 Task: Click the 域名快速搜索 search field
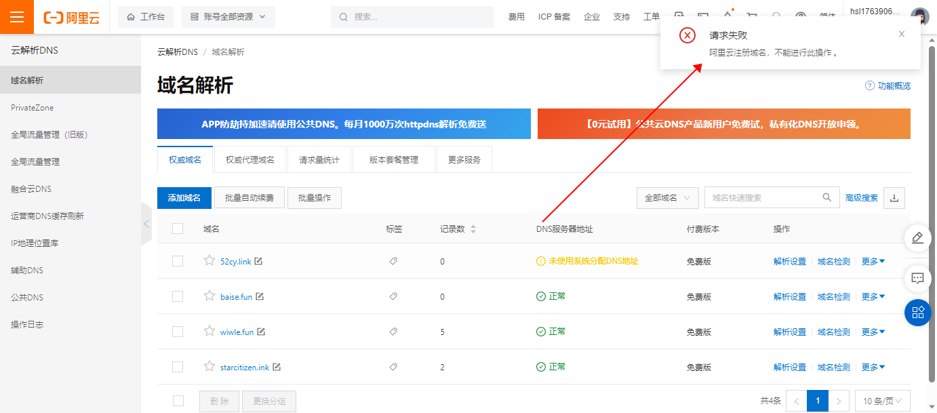coord(763,198)
